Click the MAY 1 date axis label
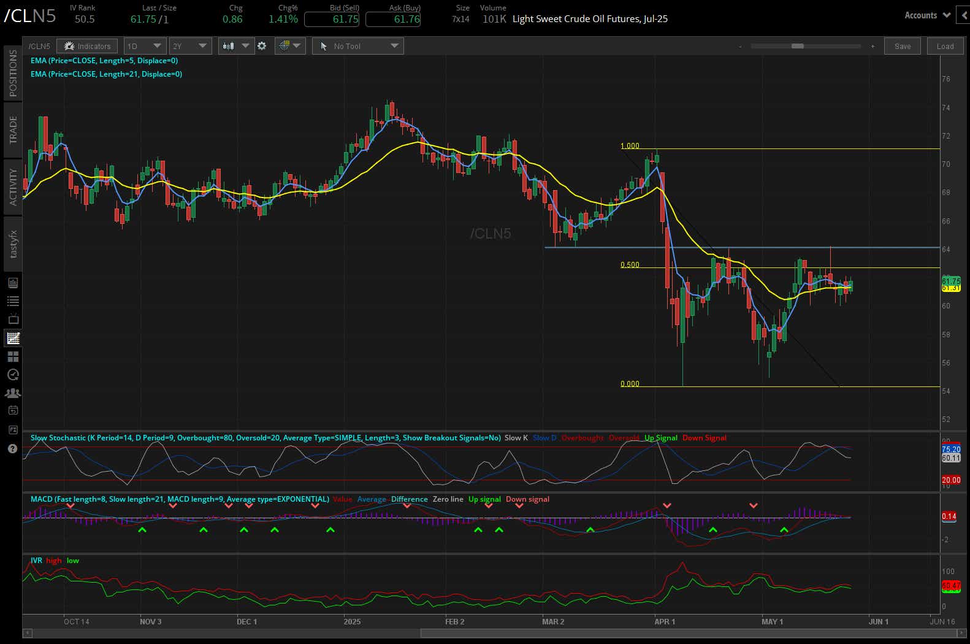 (x=772, y=622)
